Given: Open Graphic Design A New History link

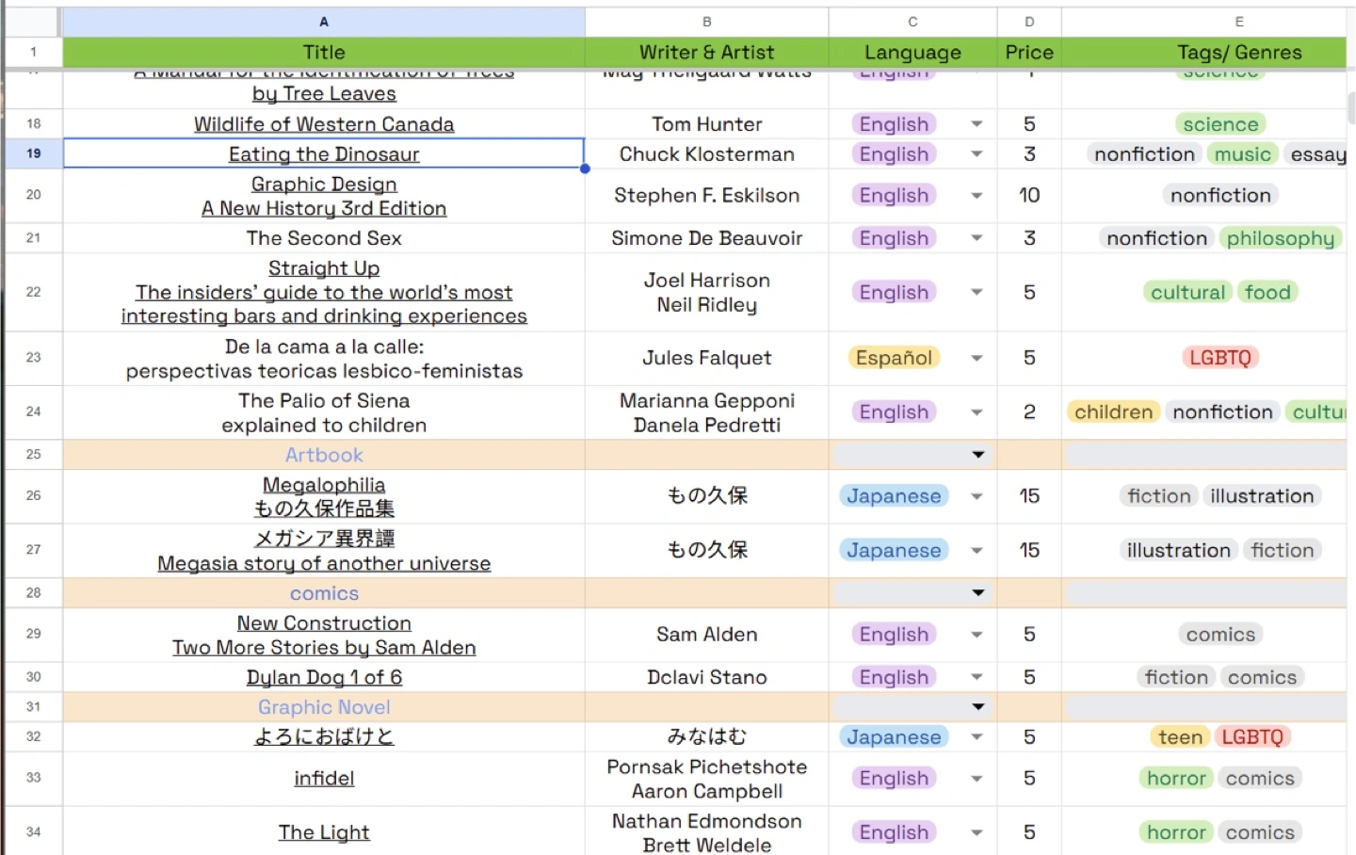Looking at the screenshot, I should [x=324, y=196].
